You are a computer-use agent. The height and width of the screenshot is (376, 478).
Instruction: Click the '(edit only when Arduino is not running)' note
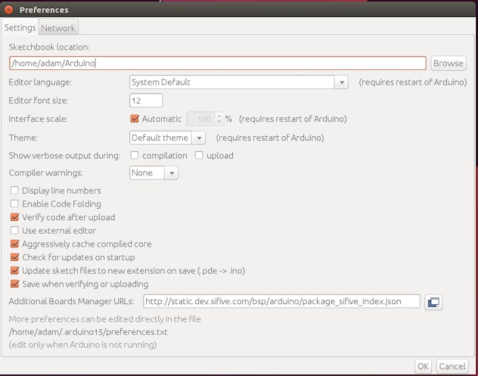tap(83, 345)
